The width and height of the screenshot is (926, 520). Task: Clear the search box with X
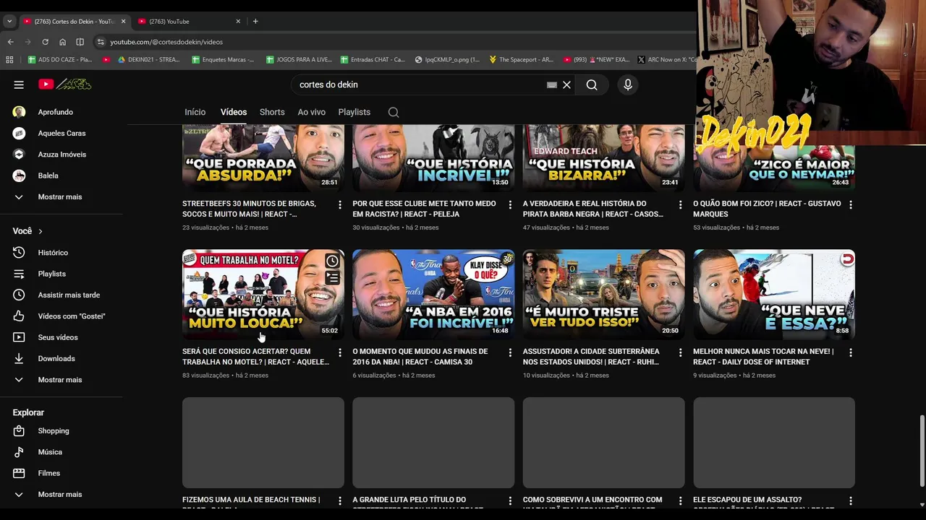(x=566, y=84)
